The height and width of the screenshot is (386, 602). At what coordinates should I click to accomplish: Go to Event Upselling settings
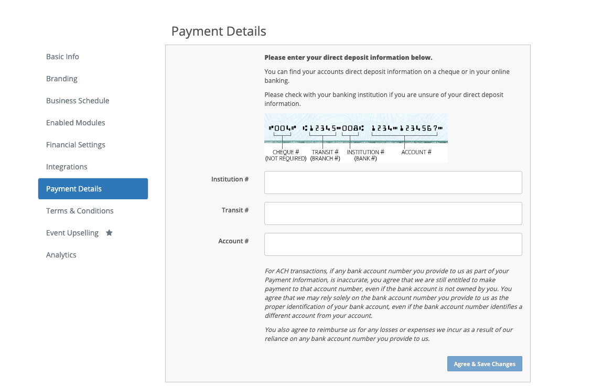click(72, 233)
